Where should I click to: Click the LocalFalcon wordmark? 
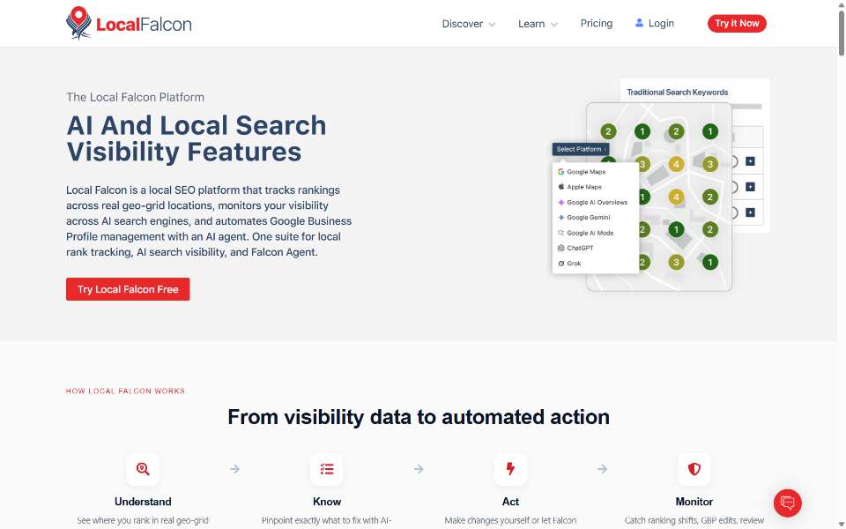(x=144, y=25)
